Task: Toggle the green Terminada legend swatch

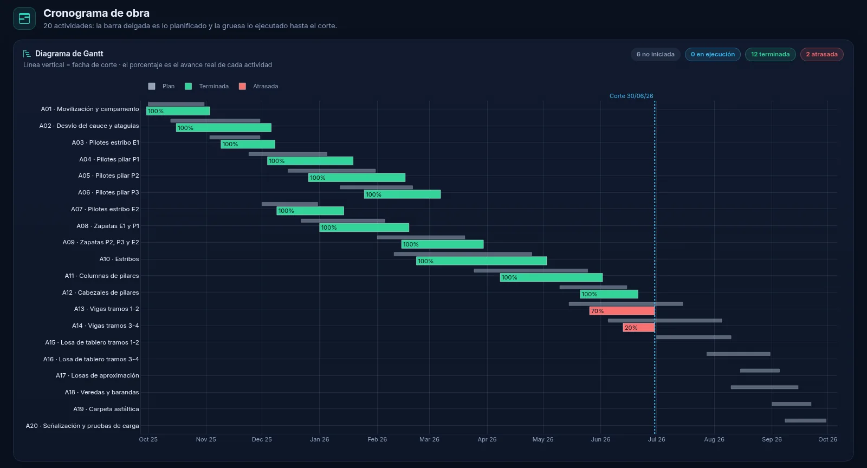Action: [x=188, y=86]
